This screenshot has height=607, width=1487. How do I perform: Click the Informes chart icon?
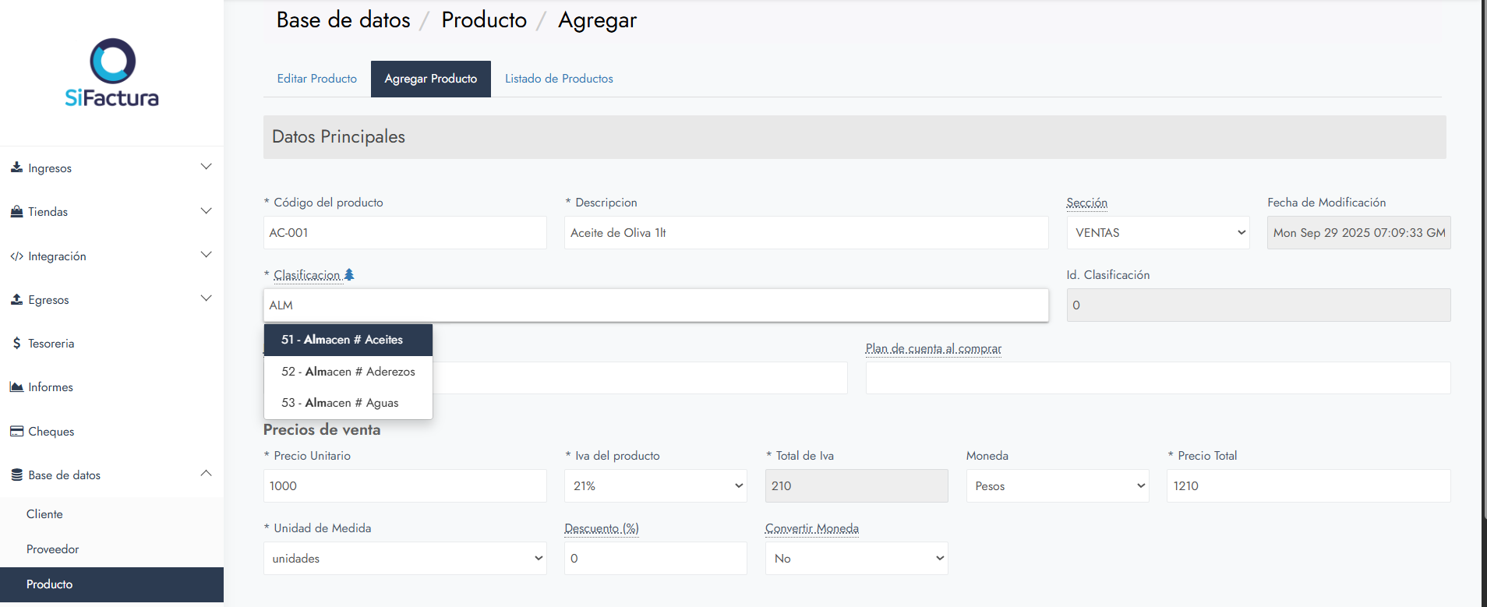point(16,387)
